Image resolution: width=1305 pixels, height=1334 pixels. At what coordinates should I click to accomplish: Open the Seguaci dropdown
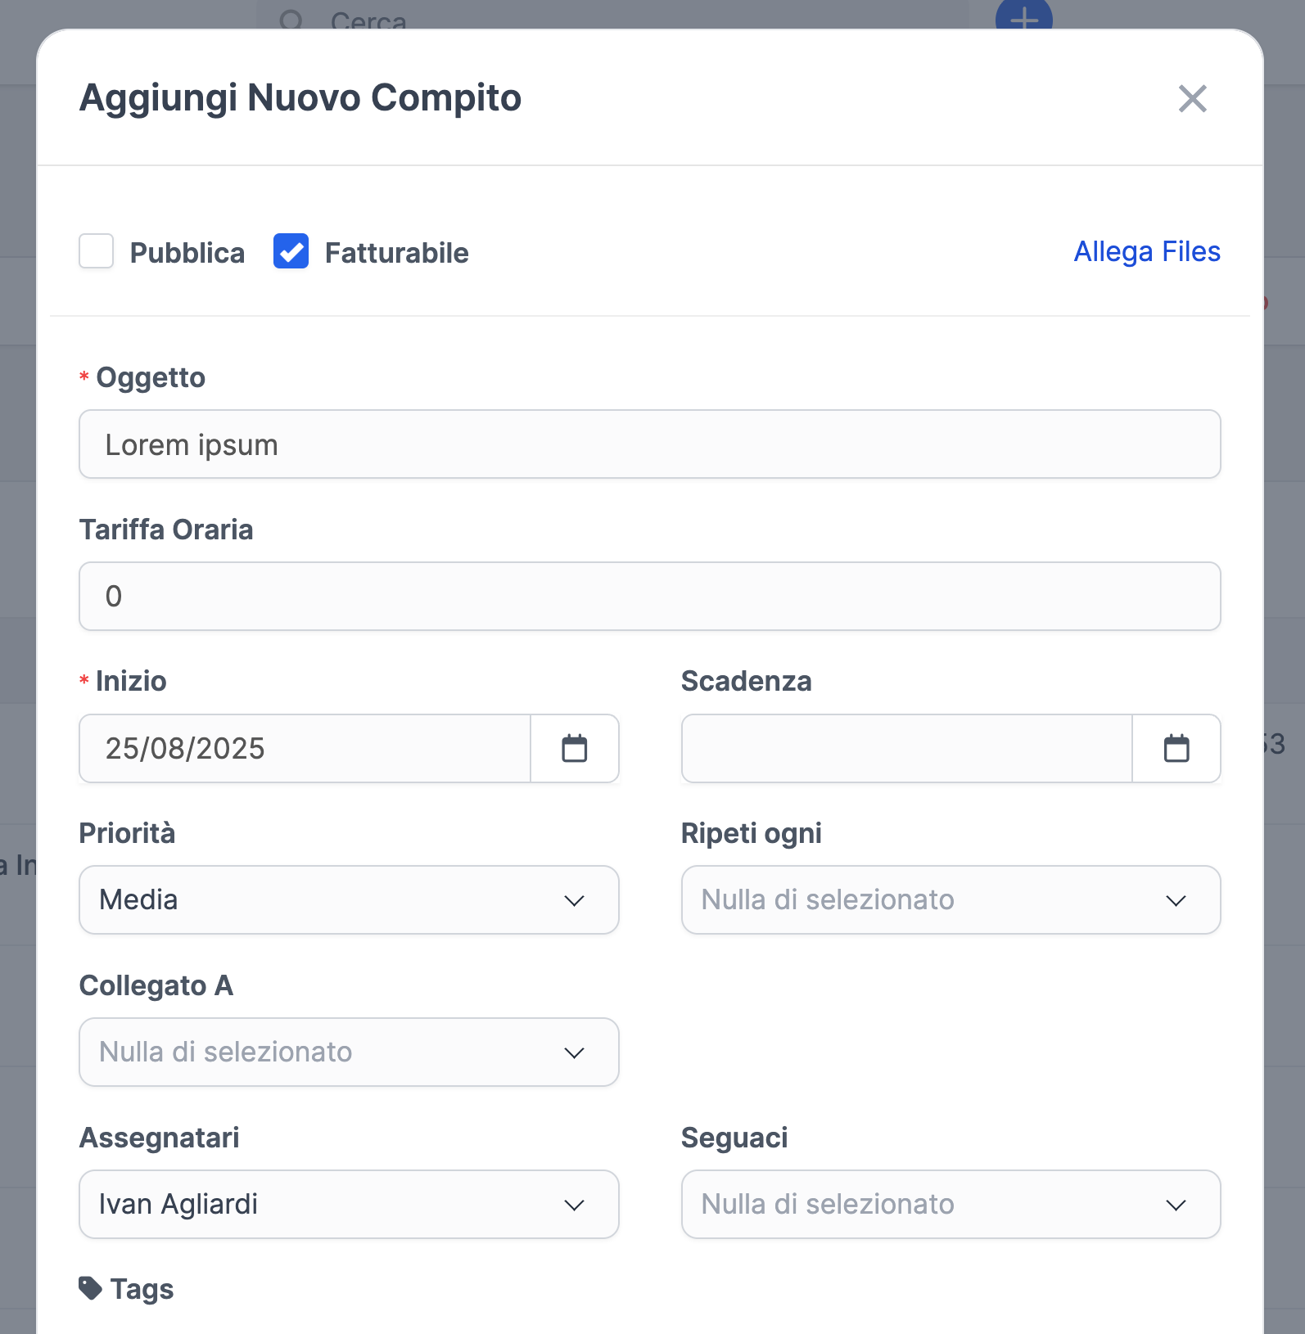pyautogui.click(x=951, y=1205)
